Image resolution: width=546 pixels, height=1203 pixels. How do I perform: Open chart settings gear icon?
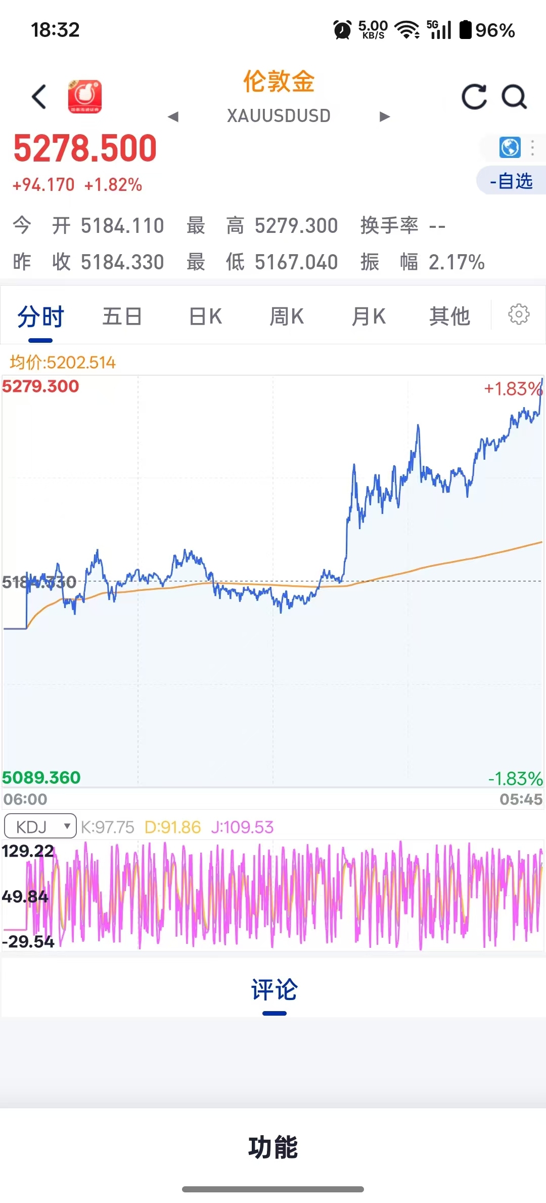coord(519,314)
